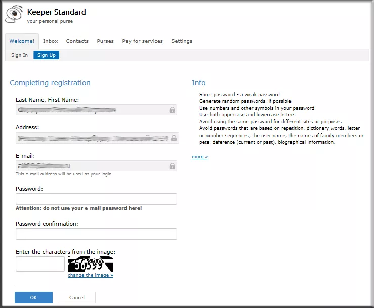Click 'This e-mail address will be used as your login'

coord(63,174)
